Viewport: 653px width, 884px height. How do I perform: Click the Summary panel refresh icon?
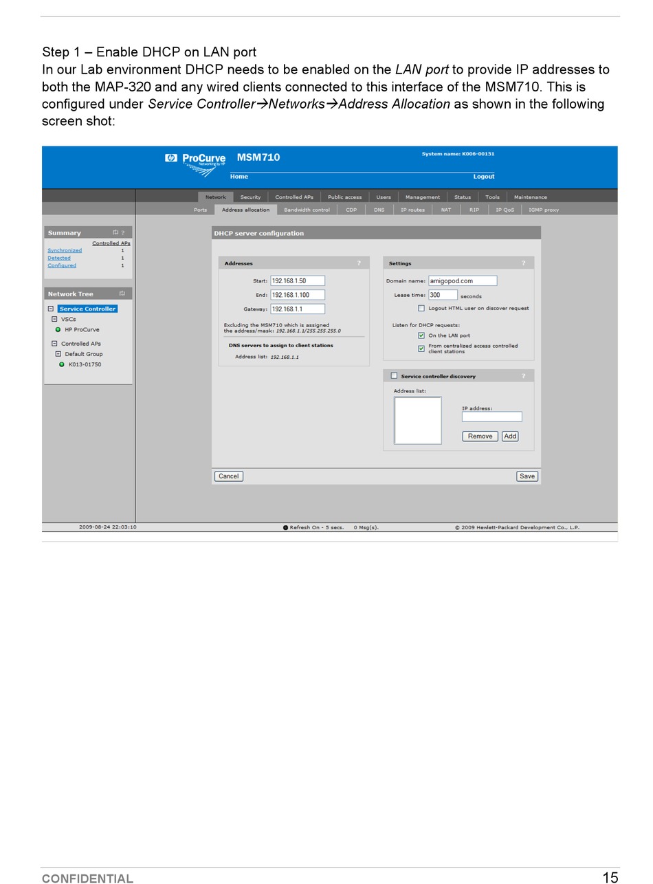tap(115, 232)
